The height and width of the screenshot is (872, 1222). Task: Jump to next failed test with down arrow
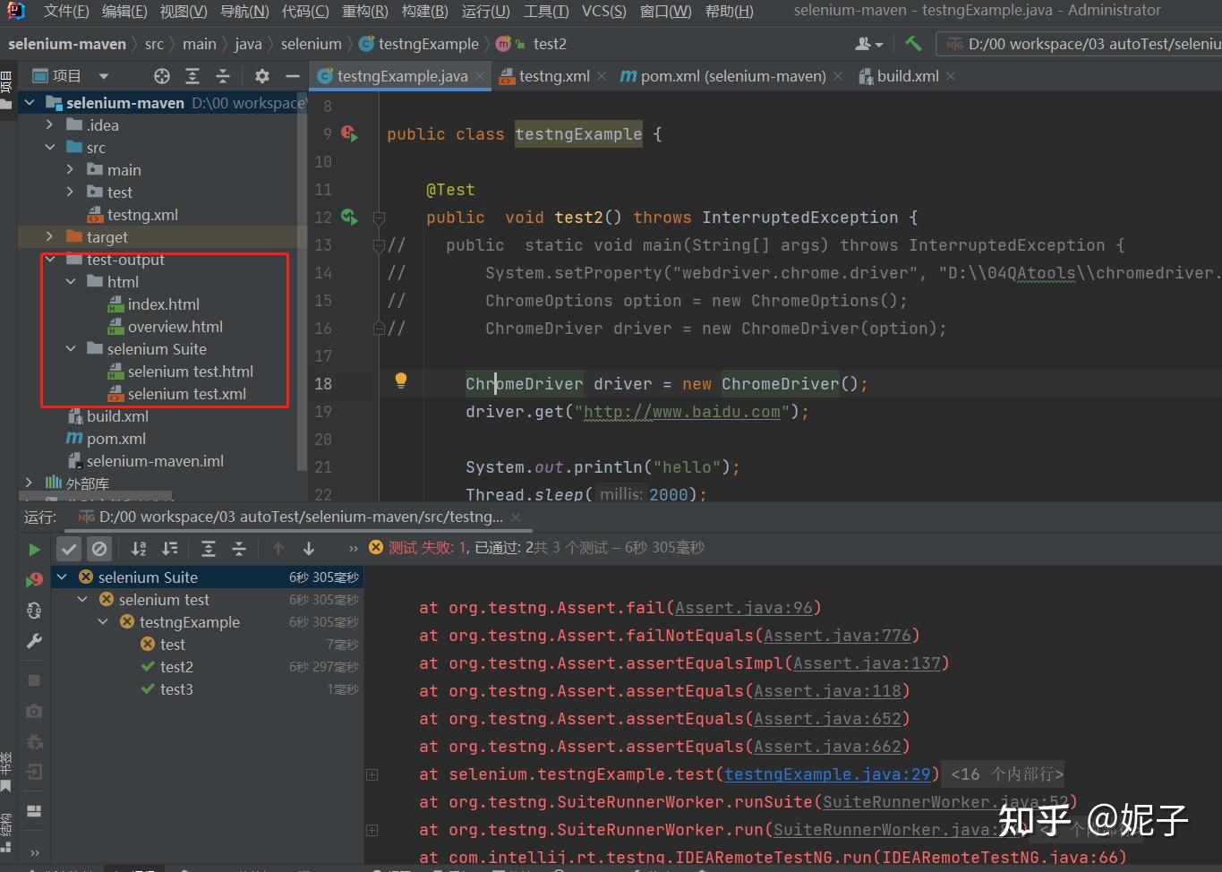point(308,548)
